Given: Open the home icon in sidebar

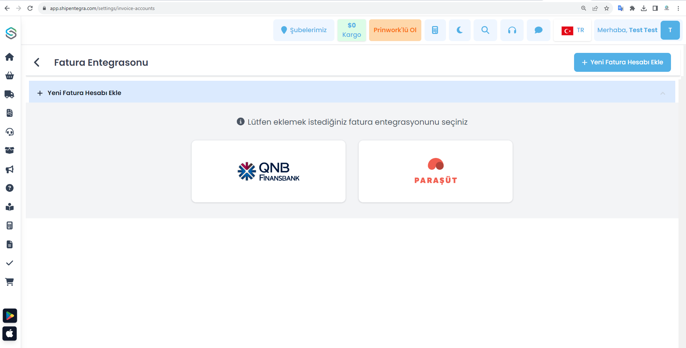Looking at the screenshot, I should pos(10,57).
